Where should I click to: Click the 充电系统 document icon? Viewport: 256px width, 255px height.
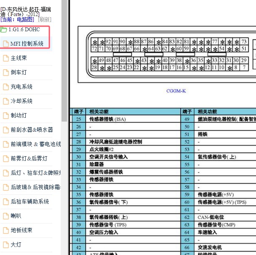coord(6,87)
